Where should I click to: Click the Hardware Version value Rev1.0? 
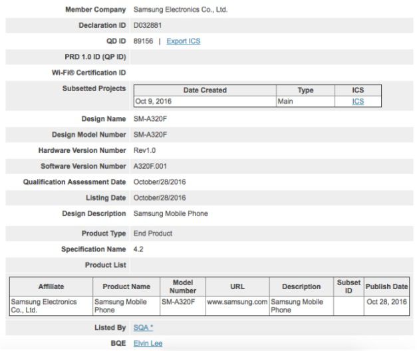click(x=144, y=150)
